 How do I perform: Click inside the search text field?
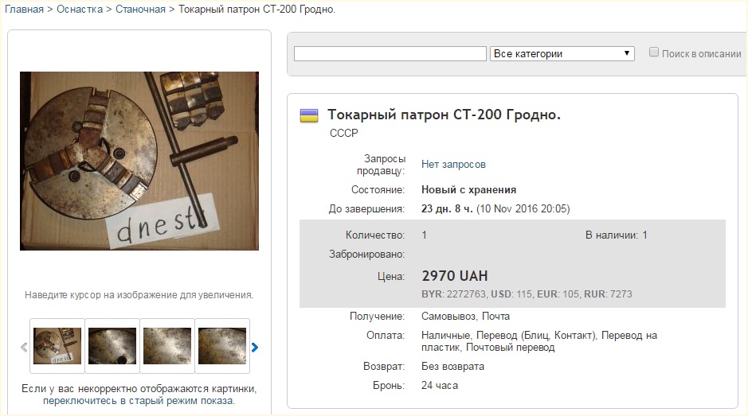pos(390,53)
